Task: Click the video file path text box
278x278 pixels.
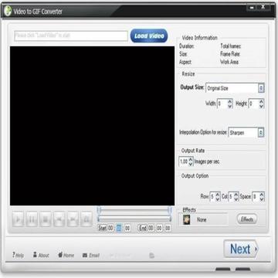Action: 71,36
